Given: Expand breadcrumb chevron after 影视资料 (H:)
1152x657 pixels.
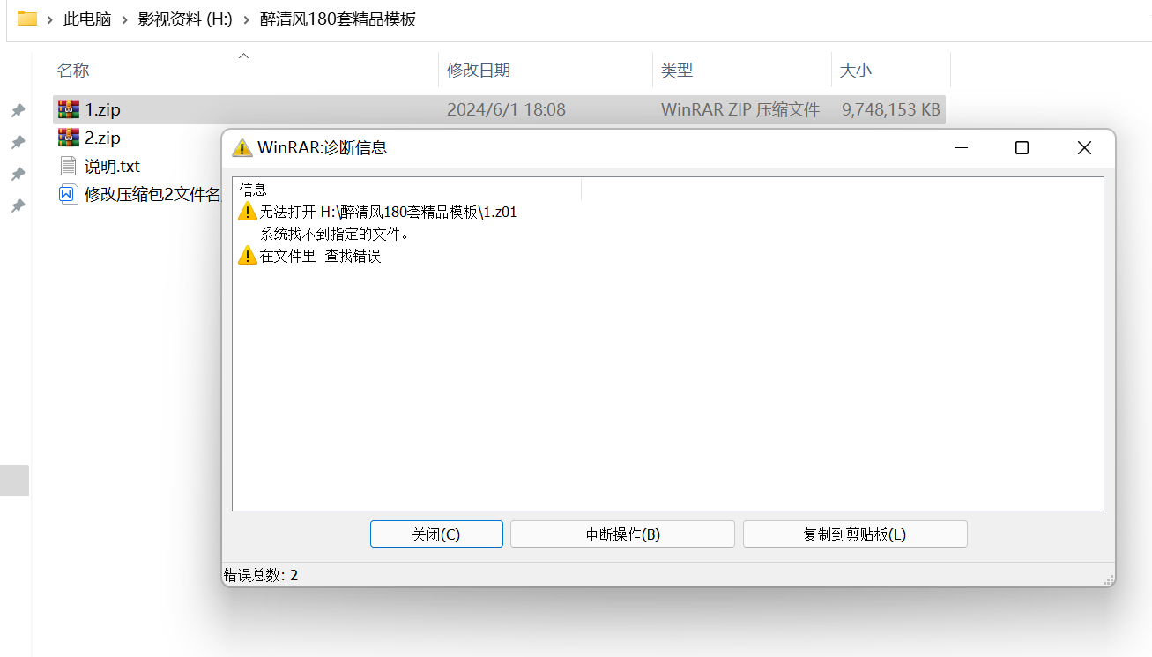Looking at the screenshot, I should point(246,19).
